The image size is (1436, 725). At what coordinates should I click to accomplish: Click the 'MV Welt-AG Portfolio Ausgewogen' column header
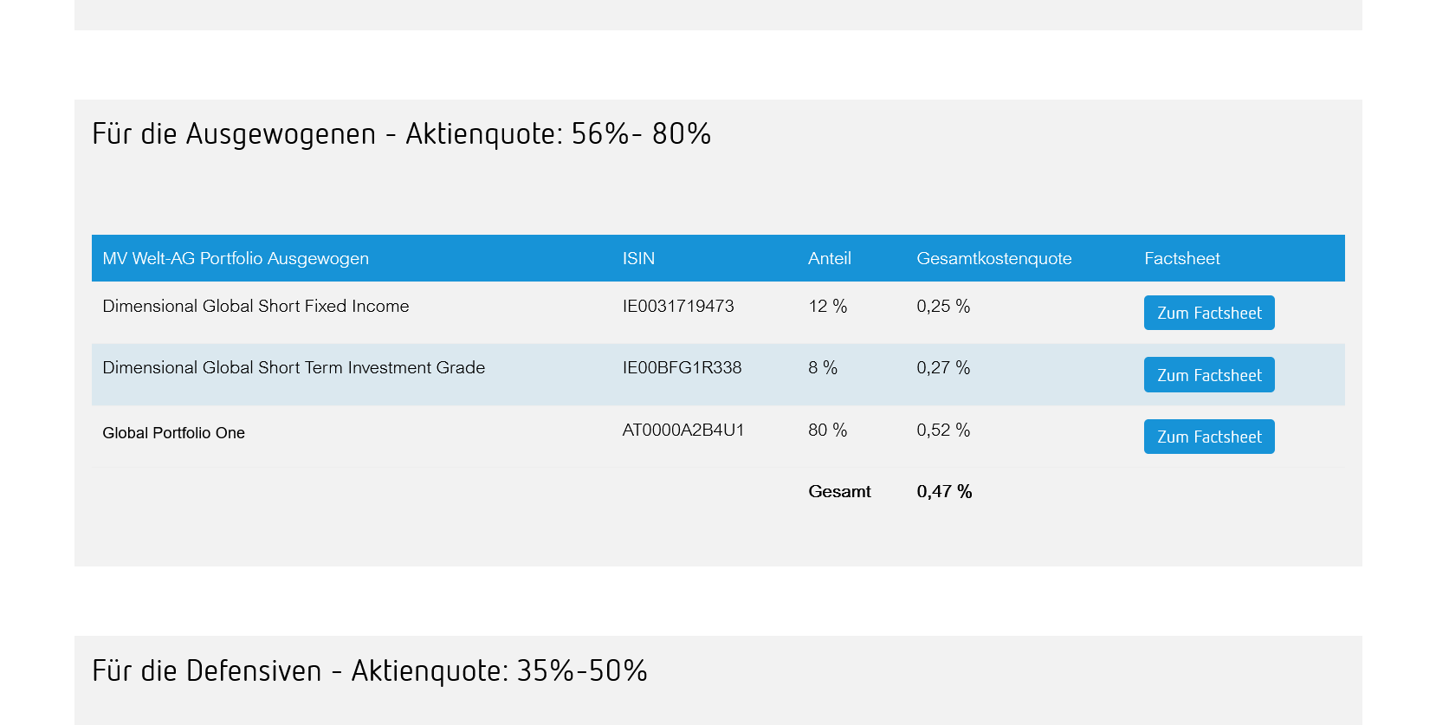(x=236, y=258)
